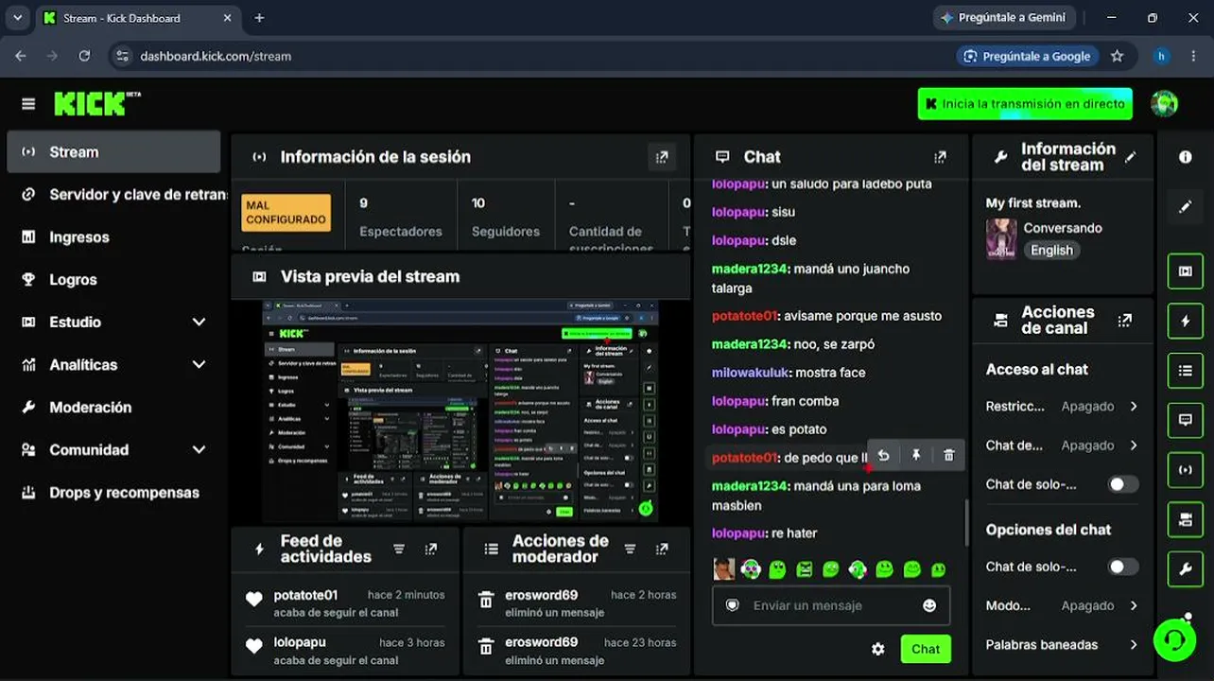Screen dimensions: 1214x681
Task: Click the English language tag
Action: point(1051,251)
